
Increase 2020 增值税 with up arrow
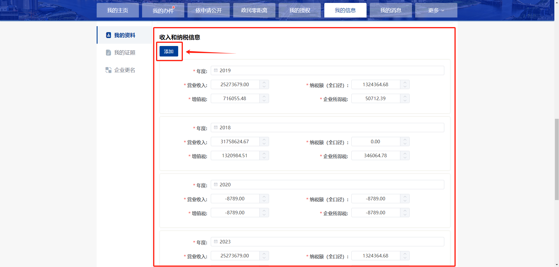pos(264,211)
